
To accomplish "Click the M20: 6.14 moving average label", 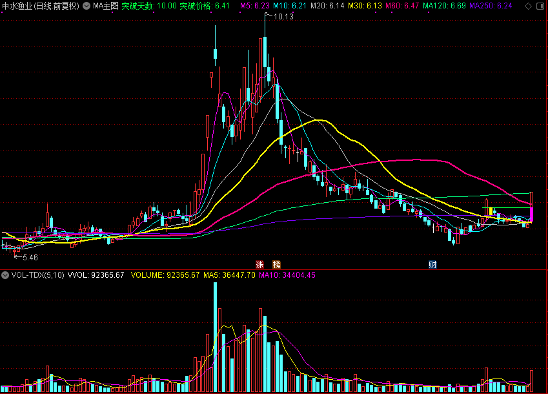I will tap(327, 6).
